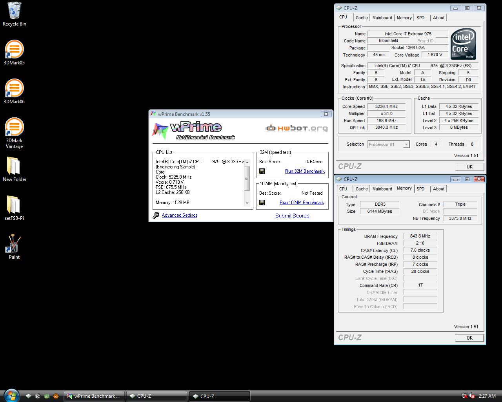Open the Paint desktop shortcut
The width and height of the screenshot is (502, 402).
tap(14, 247)
